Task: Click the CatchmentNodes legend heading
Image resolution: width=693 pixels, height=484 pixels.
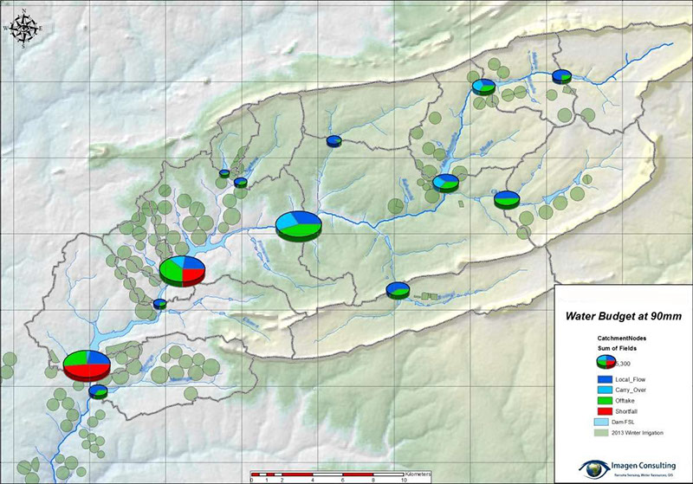Action: [x=622, y=337]
